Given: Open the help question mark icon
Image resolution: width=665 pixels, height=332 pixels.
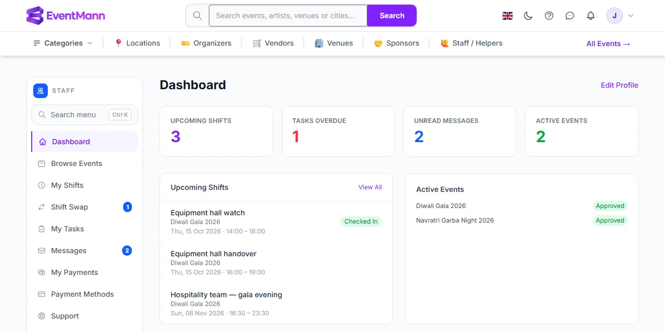Looking at the screenshot, I should [x=549, y=16].
